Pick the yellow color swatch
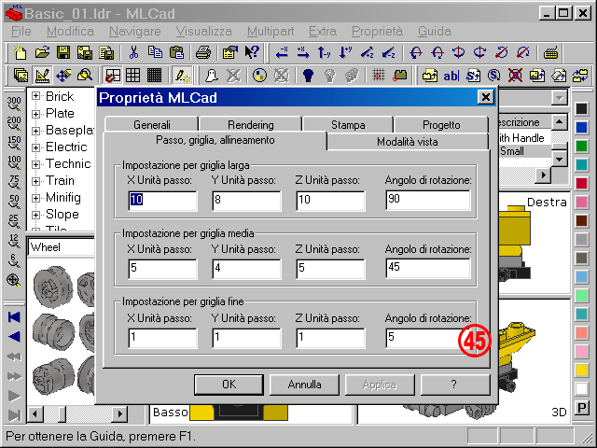Image resolution: width=597 pixels, height=448 pixels. coord(581,370)
